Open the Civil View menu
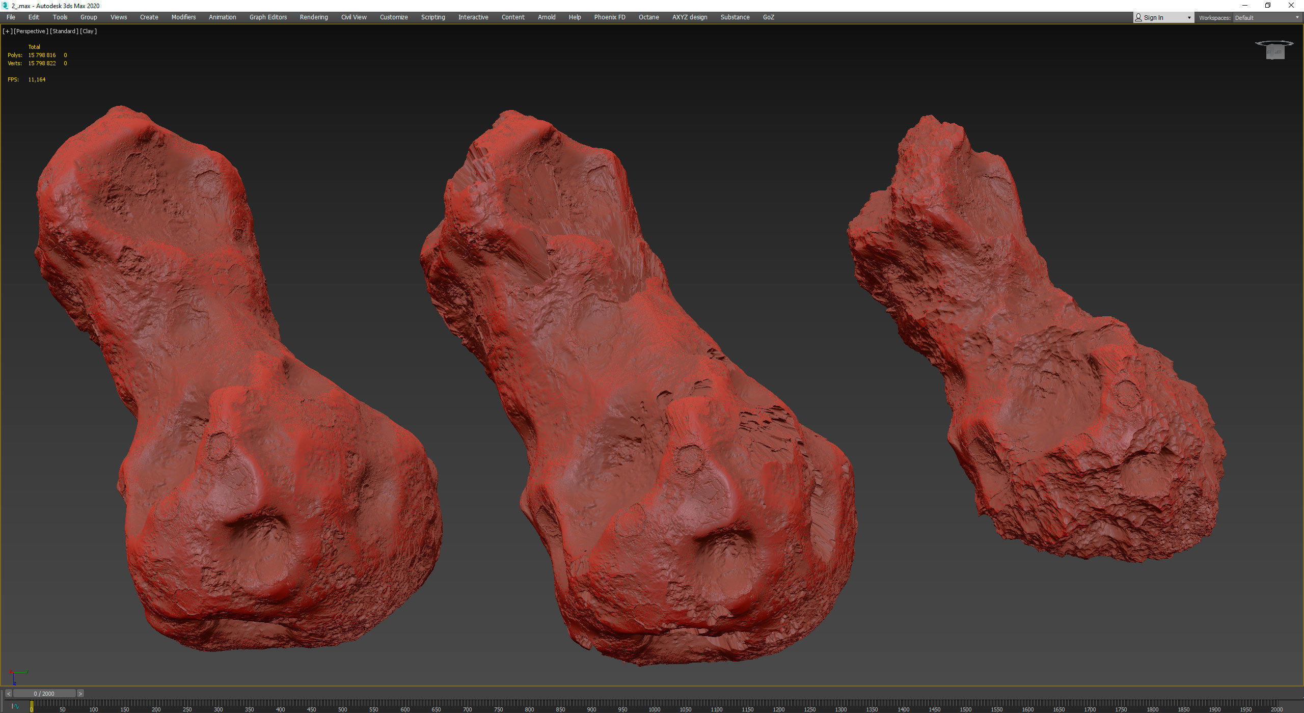This screenshot has width=1304, height=713. click(354, 17)
